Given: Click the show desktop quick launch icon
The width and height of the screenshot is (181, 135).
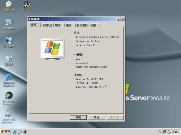Looking at the screenshot, I should pyautogui.click(x=20, y=132).
